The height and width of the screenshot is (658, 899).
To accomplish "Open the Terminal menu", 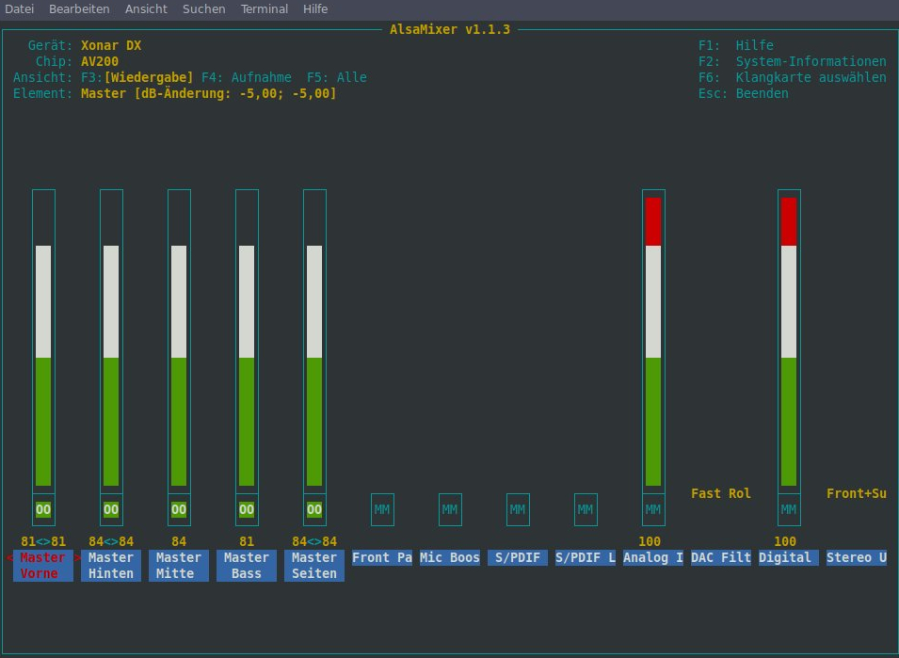I will [x=264, y=9].
